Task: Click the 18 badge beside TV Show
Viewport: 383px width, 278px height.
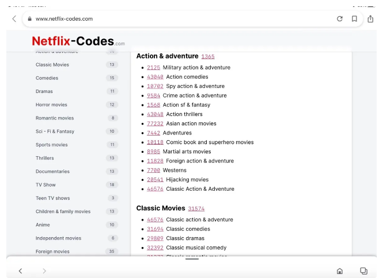Action: click(112, 185)
